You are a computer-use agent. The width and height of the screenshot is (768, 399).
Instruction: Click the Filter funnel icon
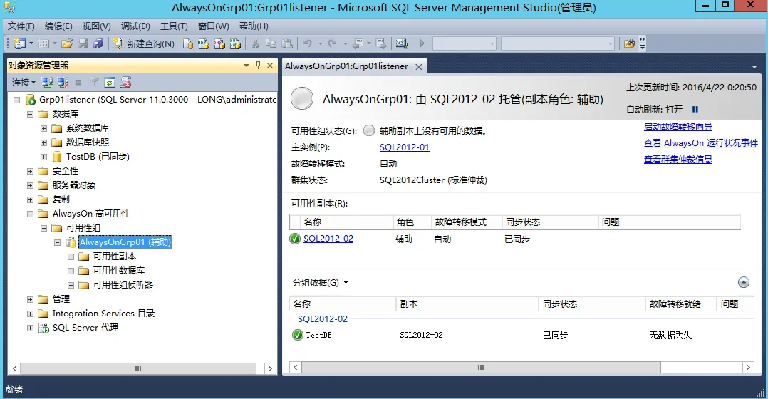click(x=94, y=82)
